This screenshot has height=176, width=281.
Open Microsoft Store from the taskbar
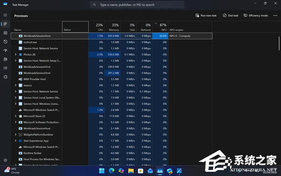(140, 171)
